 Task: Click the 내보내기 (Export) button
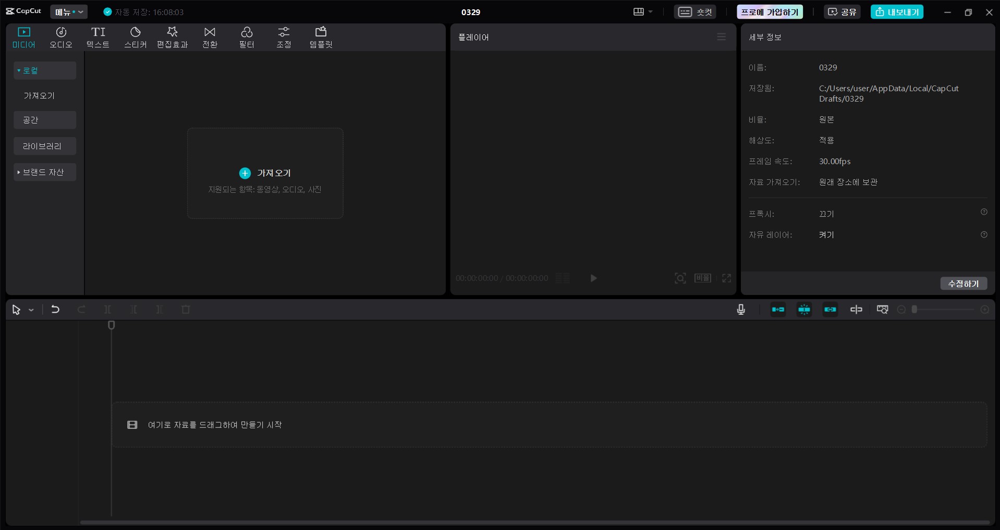897,12
